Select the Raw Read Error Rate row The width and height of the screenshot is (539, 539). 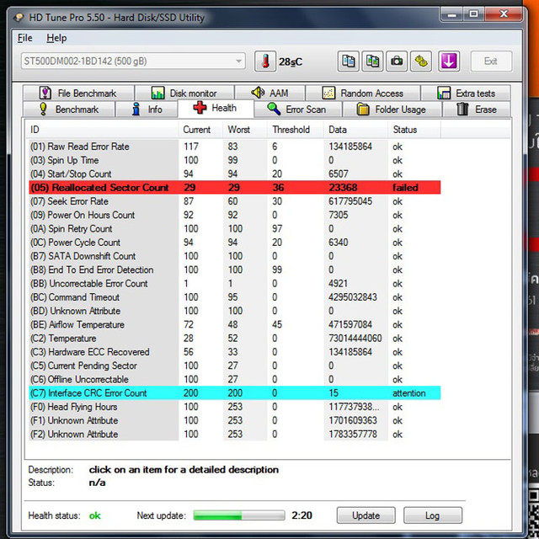pos(235,147)
